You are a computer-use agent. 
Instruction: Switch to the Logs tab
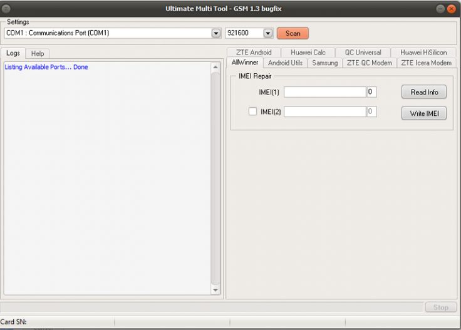point(13,53)
